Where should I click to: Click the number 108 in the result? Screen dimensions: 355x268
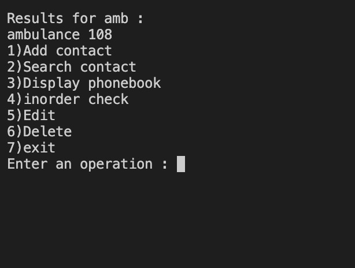(100, 35)
